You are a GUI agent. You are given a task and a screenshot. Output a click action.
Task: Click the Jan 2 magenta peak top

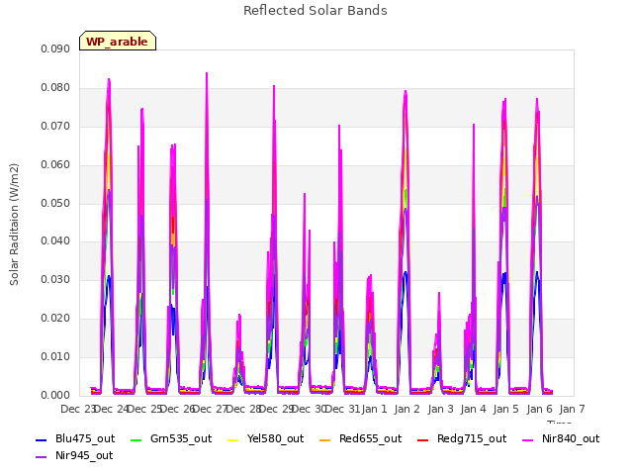[406, 92]
